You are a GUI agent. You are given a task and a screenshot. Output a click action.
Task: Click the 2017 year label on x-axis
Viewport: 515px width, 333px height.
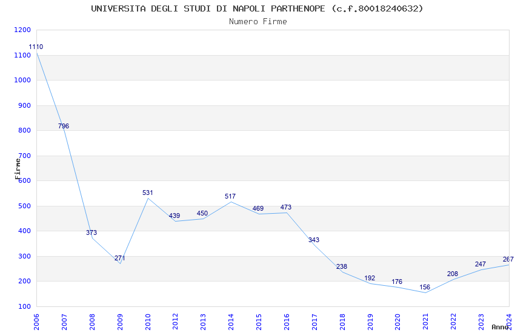click(314, 321)
